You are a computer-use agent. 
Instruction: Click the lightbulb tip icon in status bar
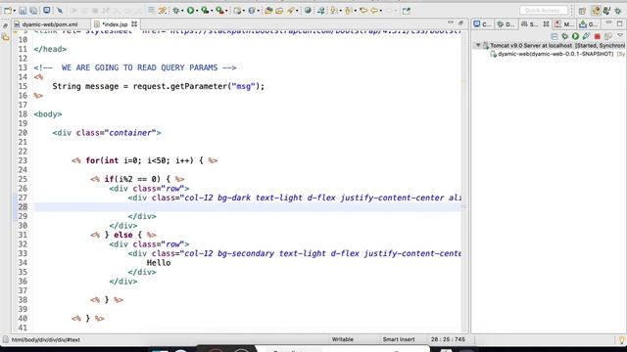[x=621, y=340]
